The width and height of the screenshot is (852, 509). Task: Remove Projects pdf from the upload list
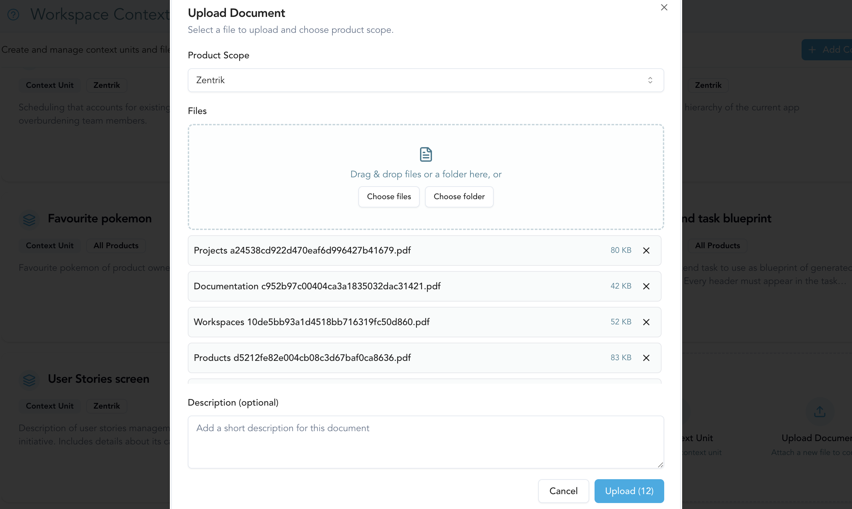(646, 251)
